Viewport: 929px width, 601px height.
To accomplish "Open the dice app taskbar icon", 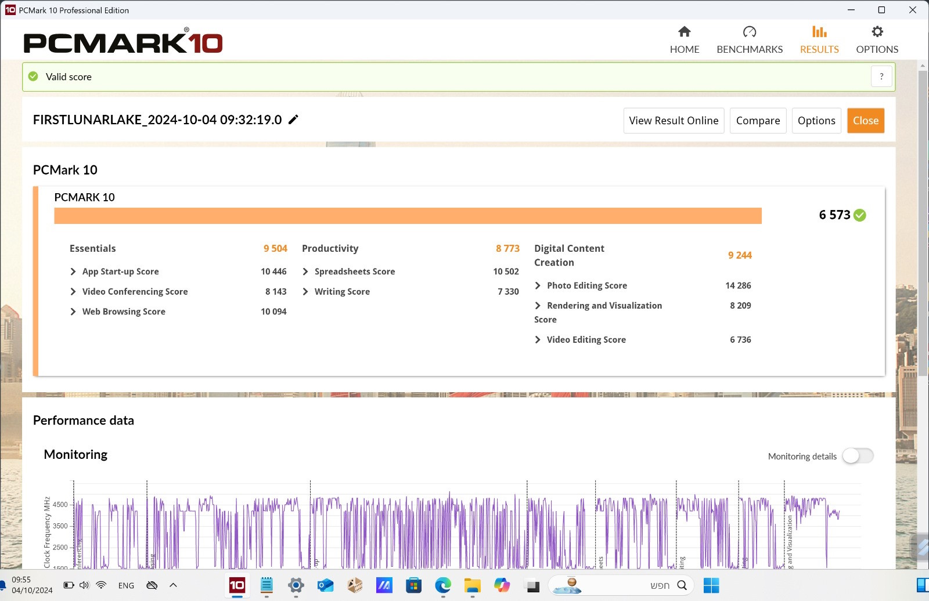I will pyautogui.click(x=355, y=586).
